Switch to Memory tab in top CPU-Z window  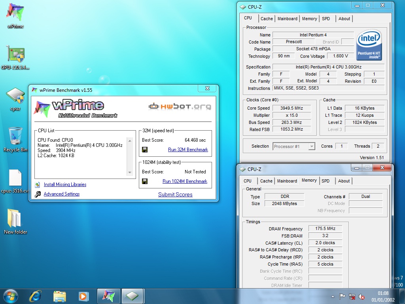click(x=309, y=19)
